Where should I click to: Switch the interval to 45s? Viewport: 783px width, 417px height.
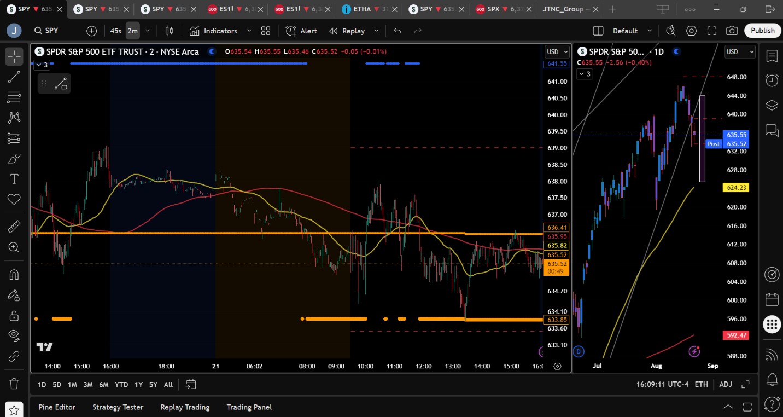coord(116,31)
